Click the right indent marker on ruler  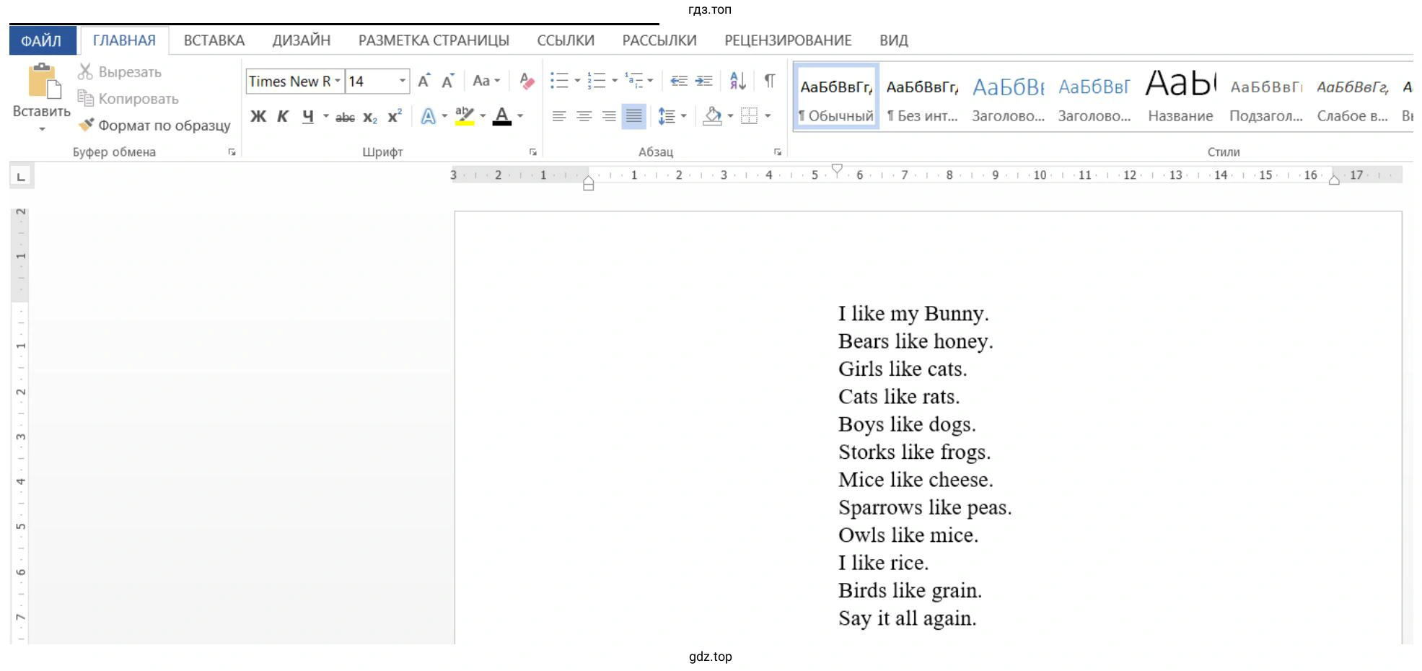point(1334,180)
